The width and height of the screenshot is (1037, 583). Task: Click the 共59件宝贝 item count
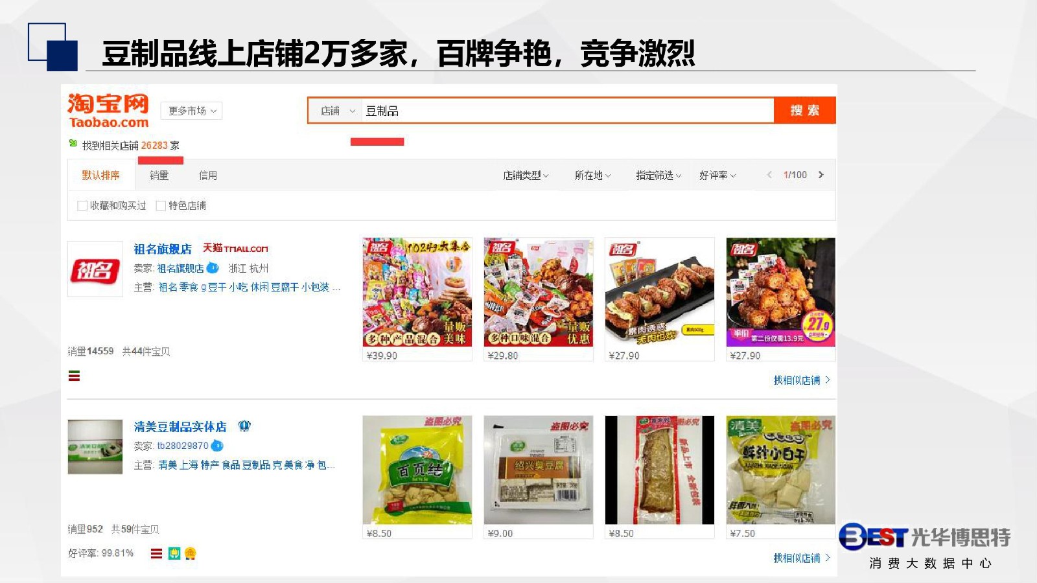tap(135, 529)
